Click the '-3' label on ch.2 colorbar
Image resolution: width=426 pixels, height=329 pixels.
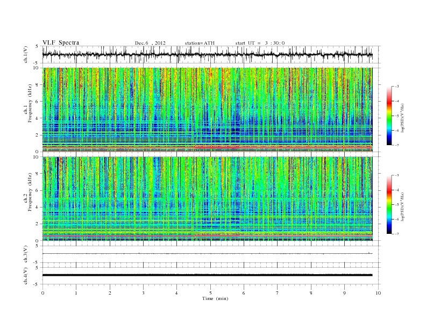(x=397, y=175)
